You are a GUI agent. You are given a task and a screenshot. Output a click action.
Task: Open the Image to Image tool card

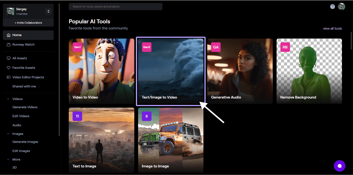[171, 140]
